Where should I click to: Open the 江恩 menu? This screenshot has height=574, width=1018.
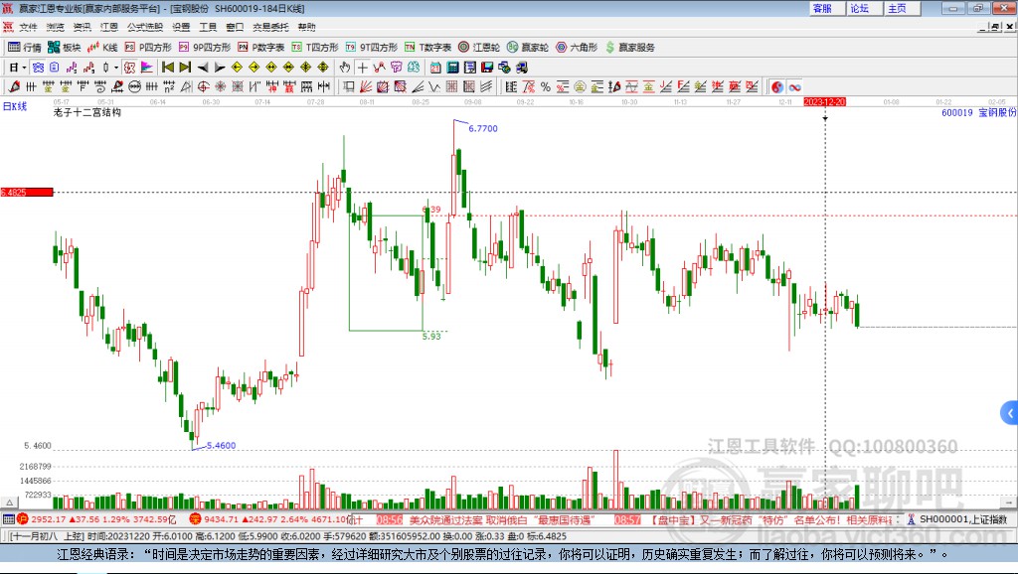(108, 27)
